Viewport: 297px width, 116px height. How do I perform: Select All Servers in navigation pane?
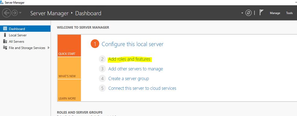click(25, 42)
